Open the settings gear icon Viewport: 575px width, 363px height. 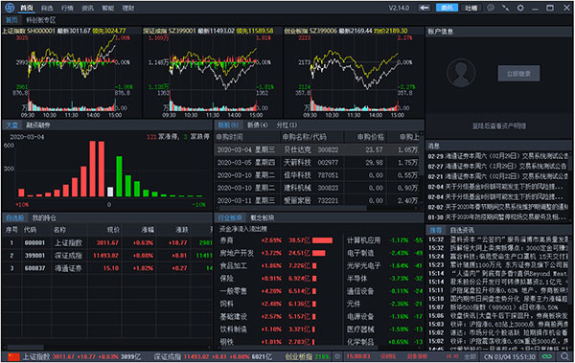click(520, 8)
